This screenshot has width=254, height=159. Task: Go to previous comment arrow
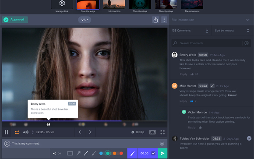(x=80, y=132)
